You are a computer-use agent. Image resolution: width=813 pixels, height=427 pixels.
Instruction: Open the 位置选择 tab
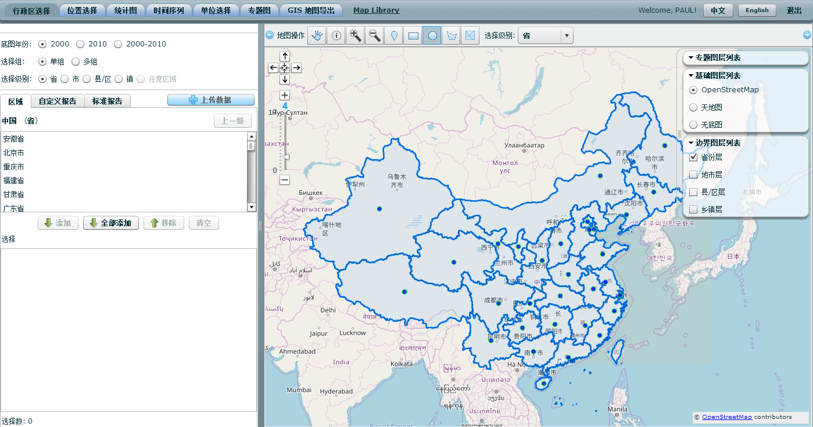click(83, 10)
